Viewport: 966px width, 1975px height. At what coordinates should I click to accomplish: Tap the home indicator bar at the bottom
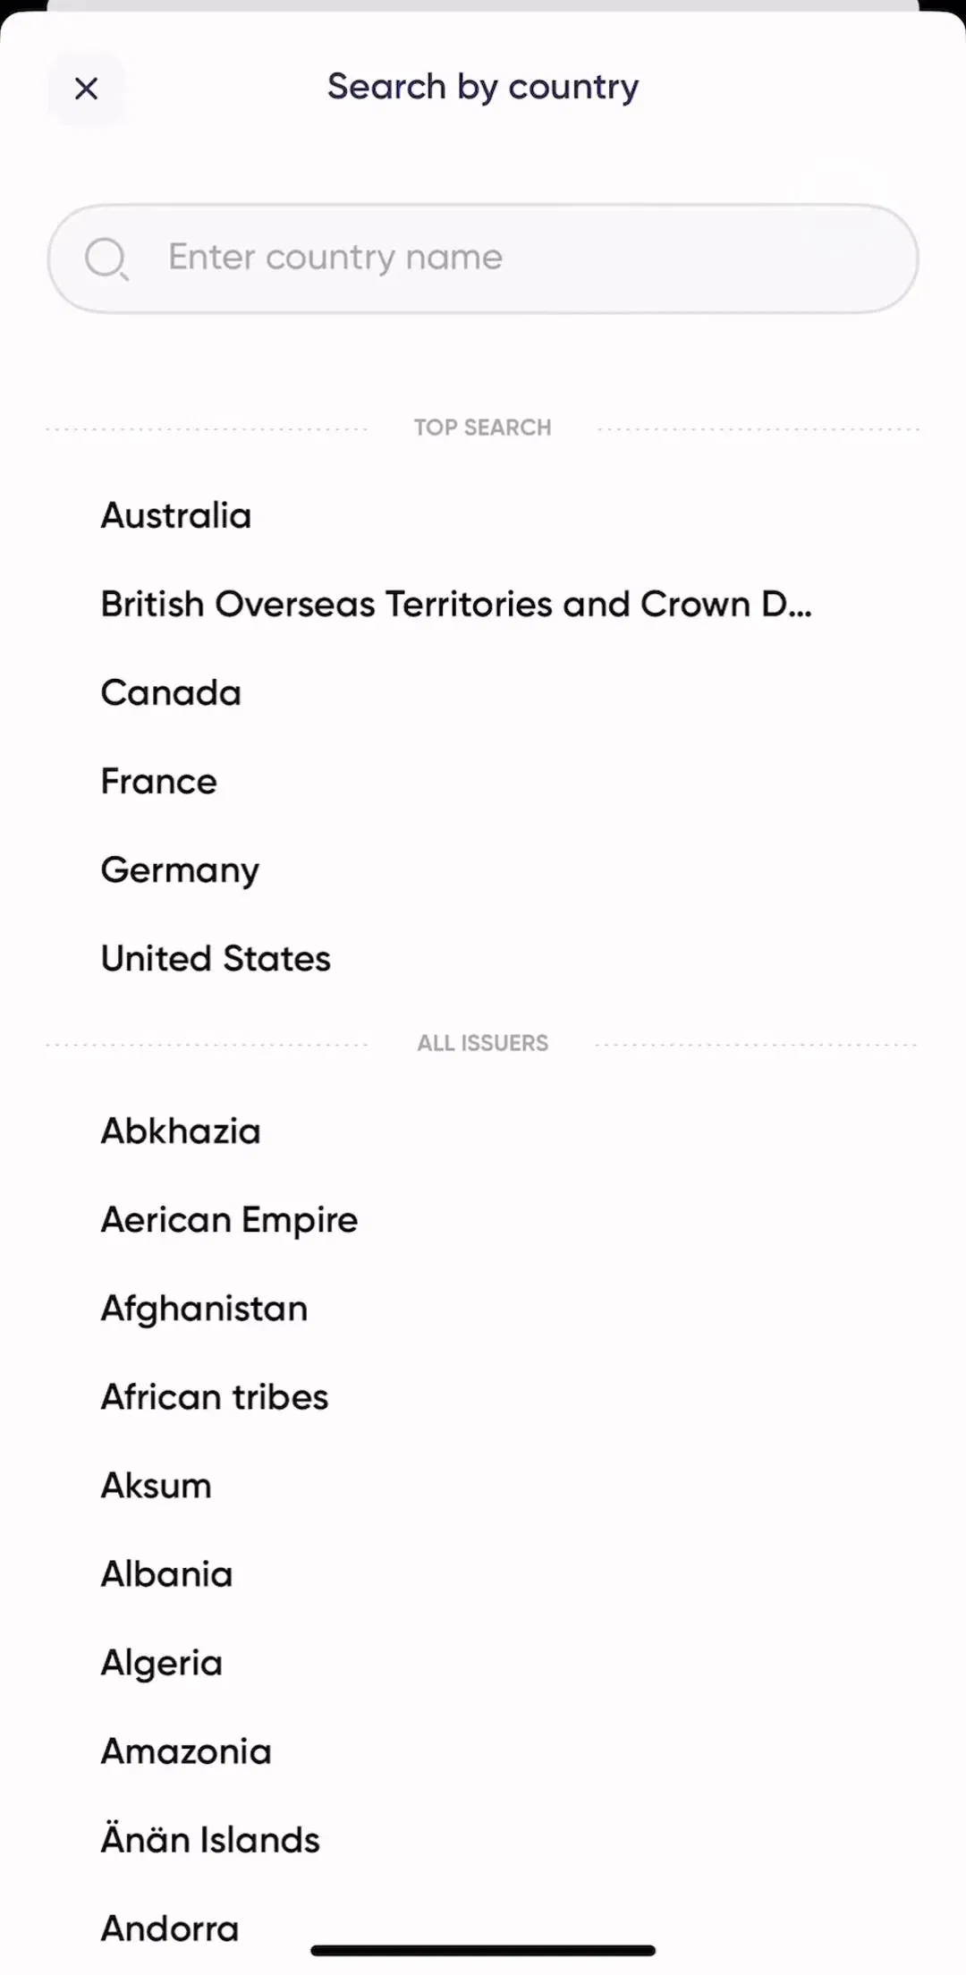click(x=483, y=1950)
